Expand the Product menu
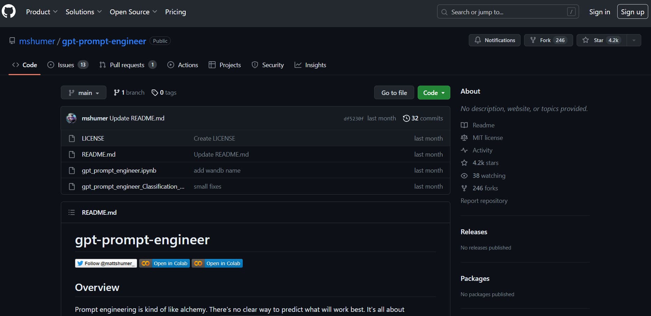The width and height of the screenshot is (651, 316). 42,12
